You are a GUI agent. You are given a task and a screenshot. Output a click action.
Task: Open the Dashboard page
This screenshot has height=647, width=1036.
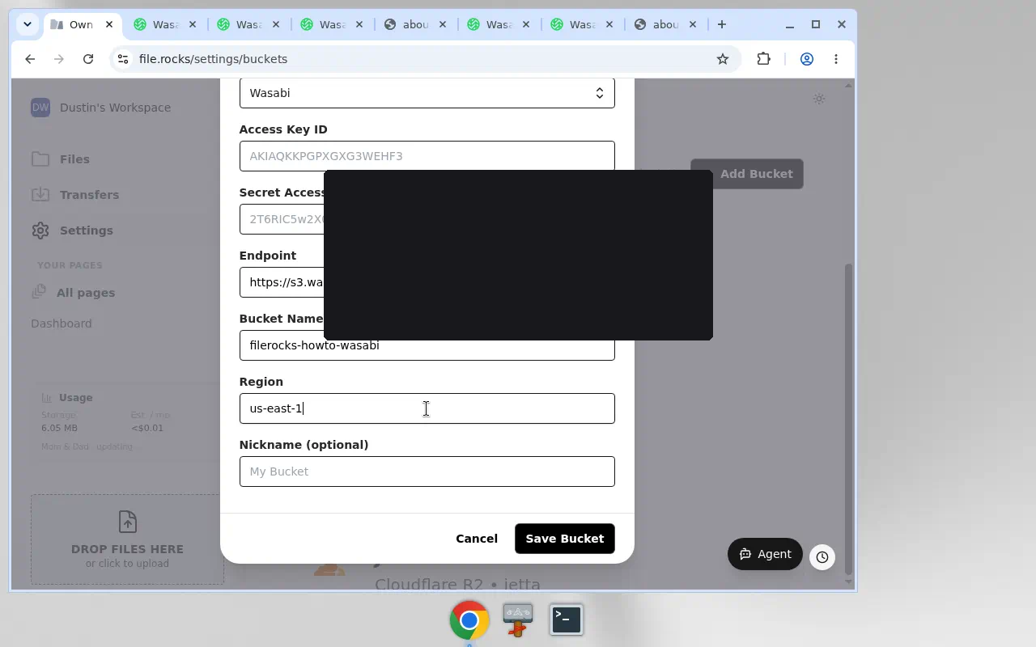pos(62,323)
